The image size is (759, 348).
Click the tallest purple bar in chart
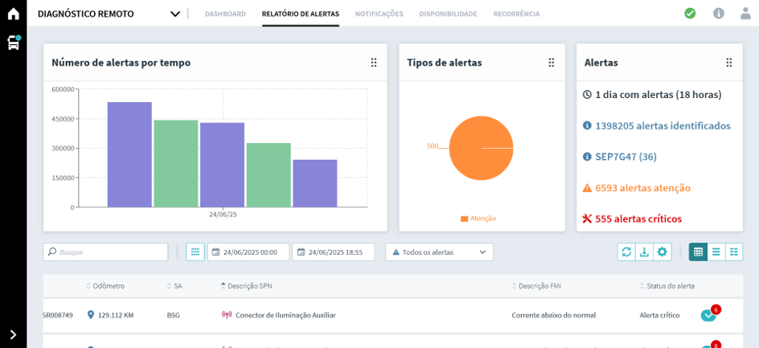(x=129, y=154)
